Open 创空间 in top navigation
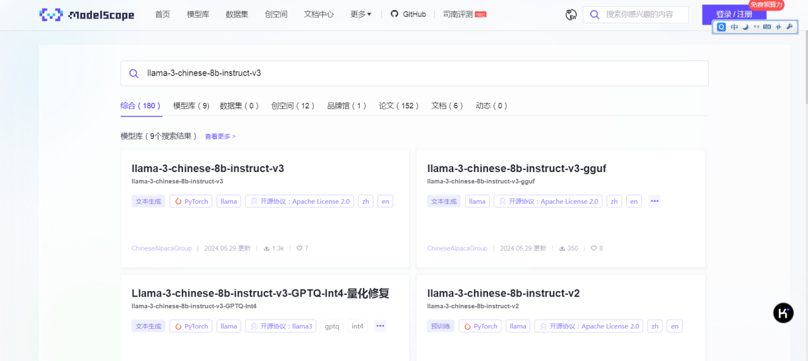808x361 pixels. tap(276, 14)
